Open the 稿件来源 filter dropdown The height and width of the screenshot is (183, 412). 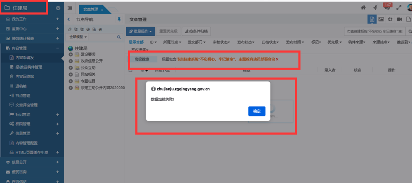tap(357, 42)
